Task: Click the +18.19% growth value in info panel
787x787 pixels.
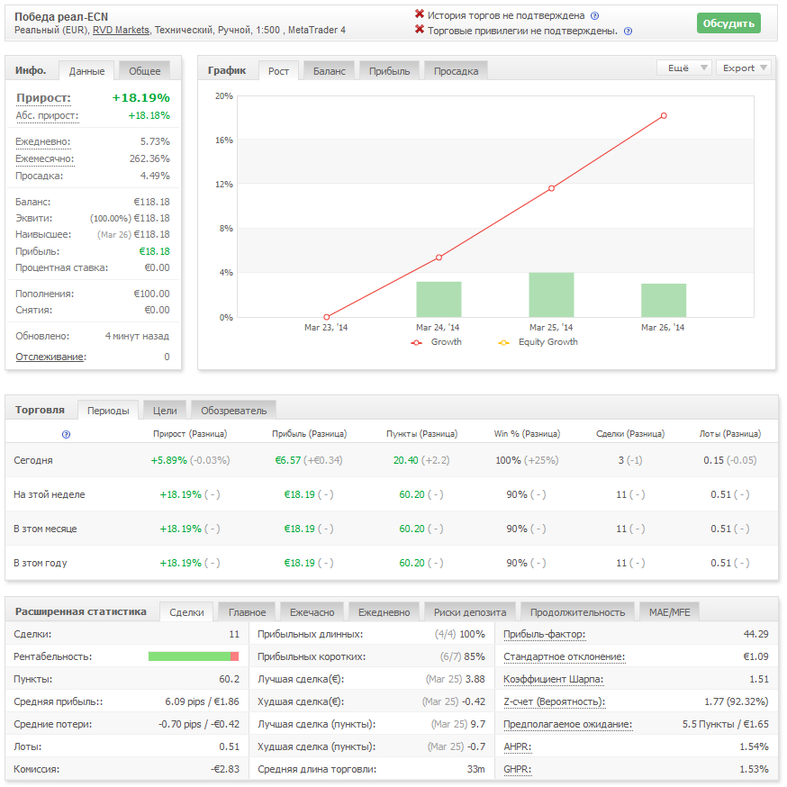Action: 141,98
